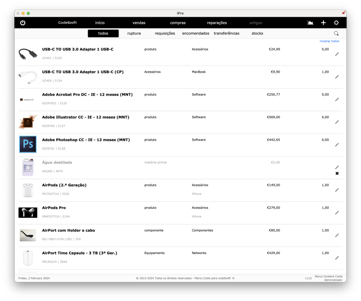Edit Adobe Acrobat Pro DC entry with pencil icon
The image size is (361, 301).
337,99
